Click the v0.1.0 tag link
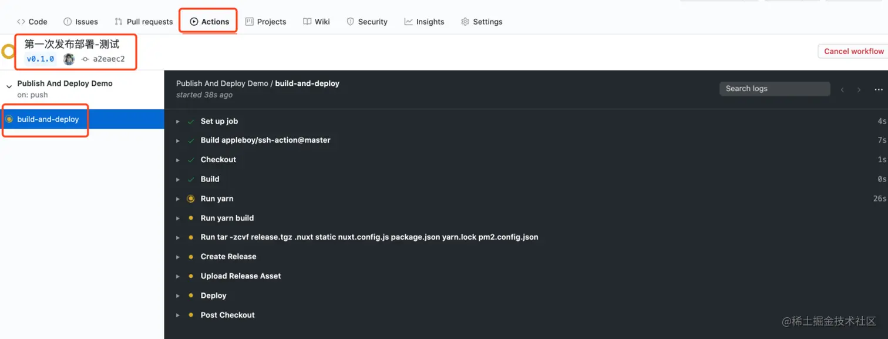The width and height of the screenshot is (888, 339). pyautogui.click(x=41, y=59)
